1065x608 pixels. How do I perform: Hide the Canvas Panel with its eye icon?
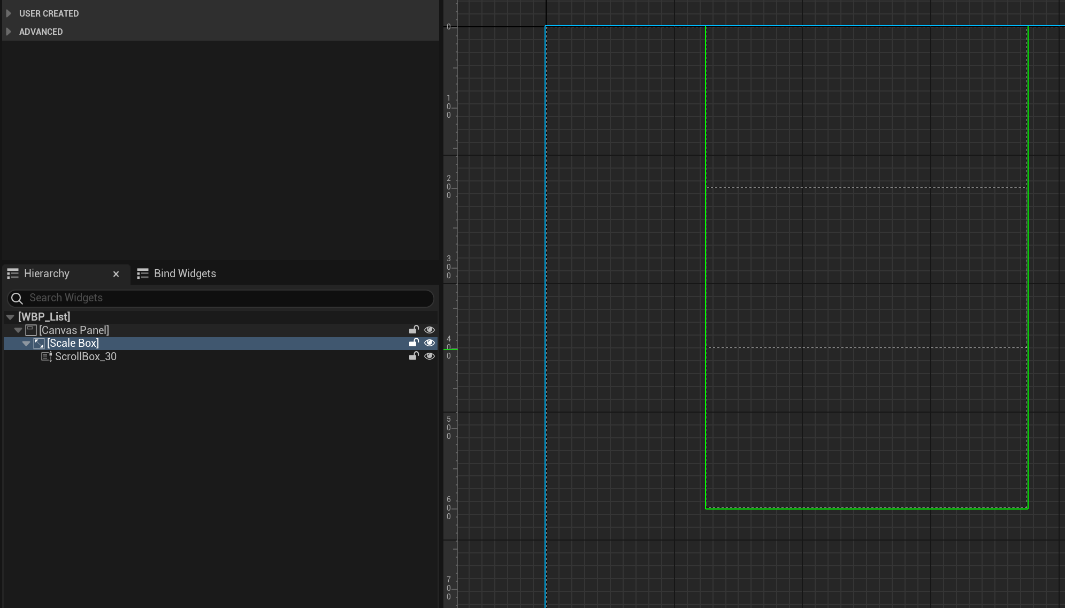[x=429, y=330]
